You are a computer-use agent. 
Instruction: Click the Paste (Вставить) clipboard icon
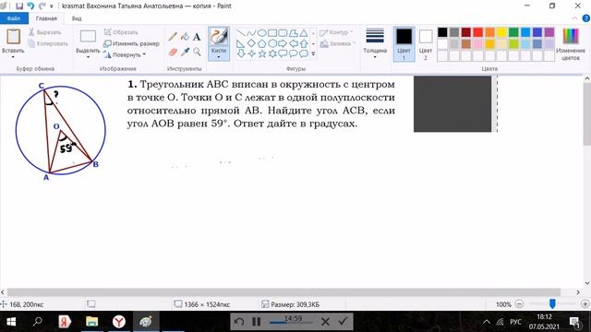pos(13,37)
